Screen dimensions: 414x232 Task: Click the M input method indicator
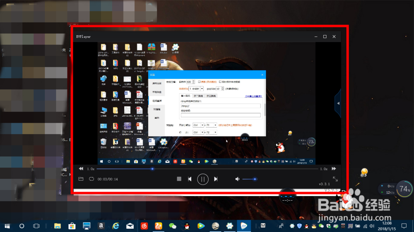(263, 226)
